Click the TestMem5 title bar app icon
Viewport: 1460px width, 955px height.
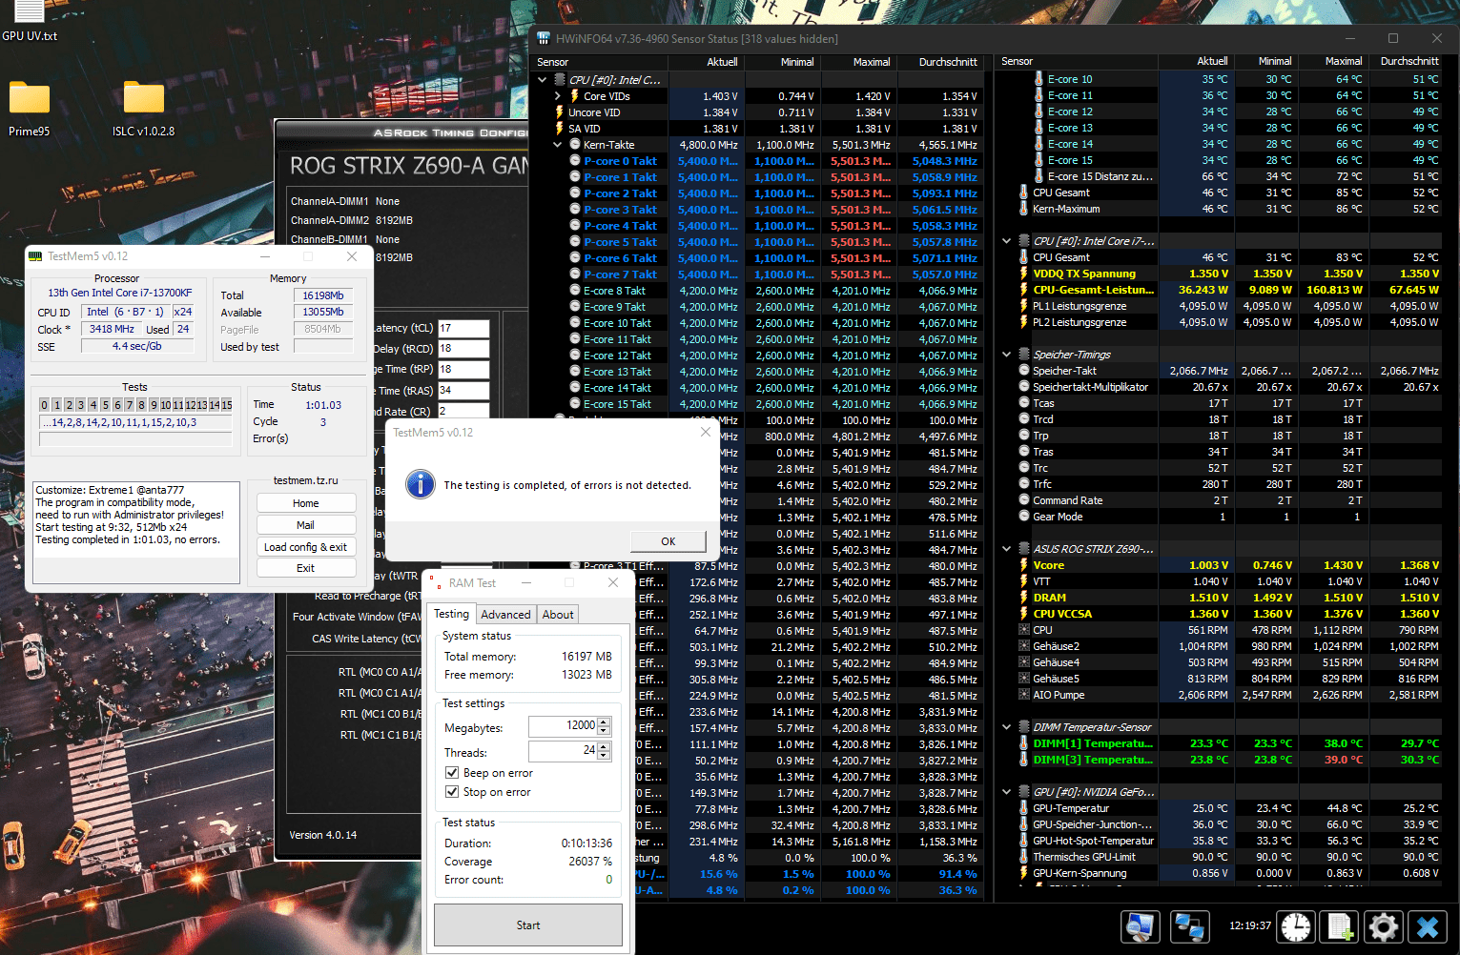pos(35,256)
